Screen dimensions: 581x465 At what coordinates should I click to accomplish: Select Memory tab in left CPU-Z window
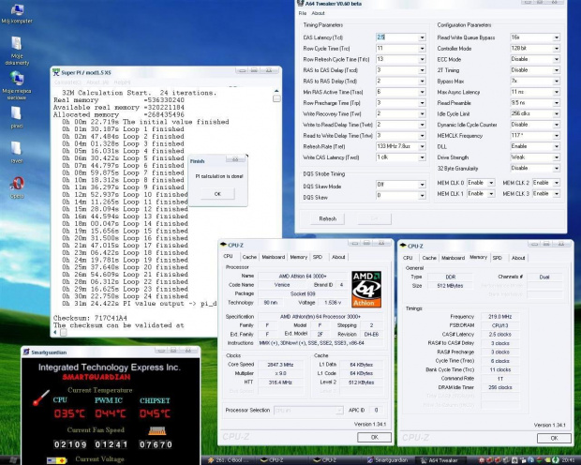point(299,257)
